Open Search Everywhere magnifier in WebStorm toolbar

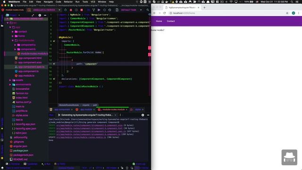pos(148,10)
